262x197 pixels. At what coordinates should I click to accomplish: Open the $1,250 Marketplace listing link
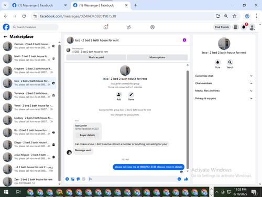coord(90,52)
